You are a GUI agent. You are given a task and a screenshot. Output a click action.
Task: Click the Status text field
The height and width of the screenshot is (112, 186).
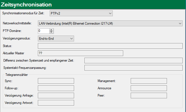tap(110, 46)
